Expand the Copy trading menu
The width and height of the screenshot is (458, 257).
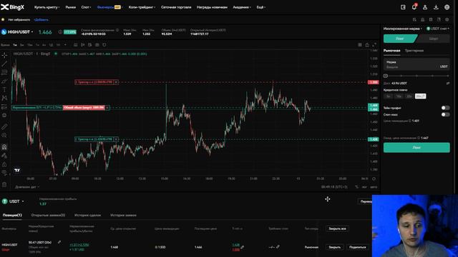click(x=142, y=7)
